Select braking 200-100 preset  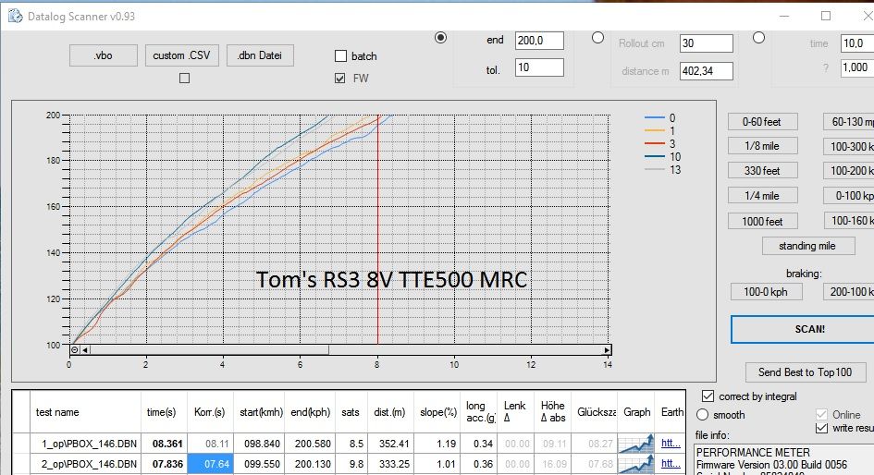[849, 292]
